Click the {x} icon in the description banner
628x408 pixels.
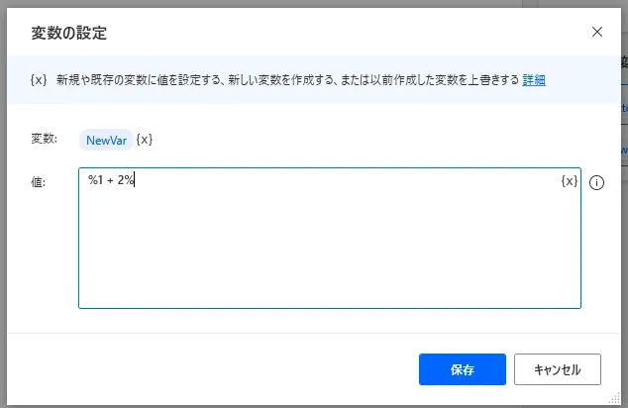click(x=39, y=79)
